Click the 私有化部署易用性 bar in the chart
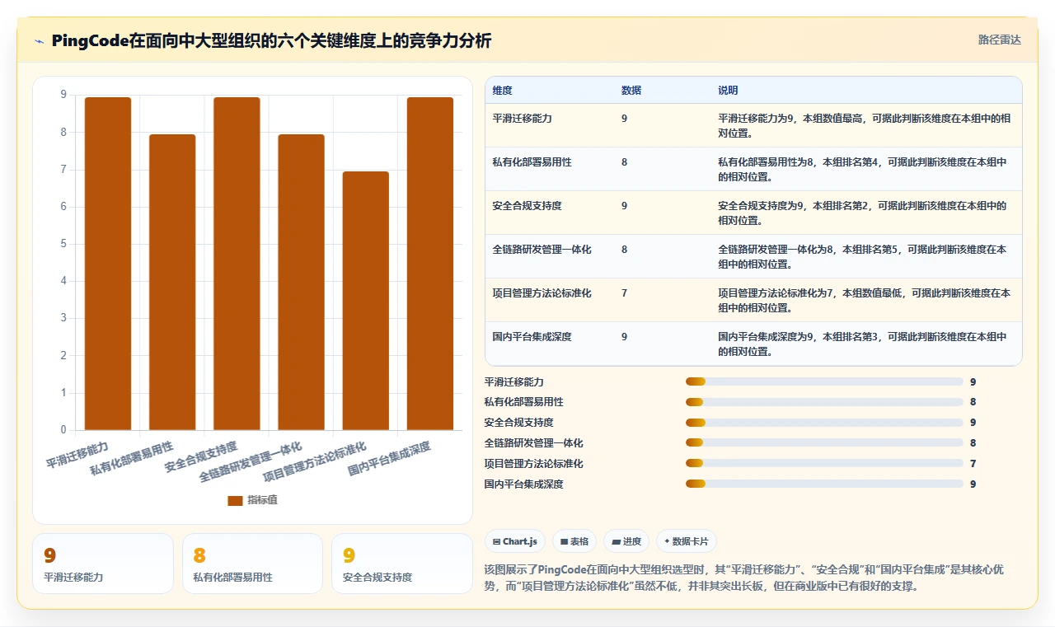Image resolution: width=1055 pixels, height=627 pixels. (172, 282)
